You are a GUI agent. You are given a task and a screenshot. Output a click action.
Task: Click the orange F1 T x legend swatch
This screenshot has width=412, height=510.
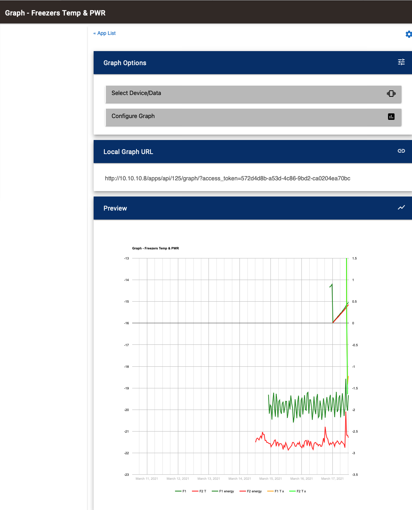(x=270, y=491)
